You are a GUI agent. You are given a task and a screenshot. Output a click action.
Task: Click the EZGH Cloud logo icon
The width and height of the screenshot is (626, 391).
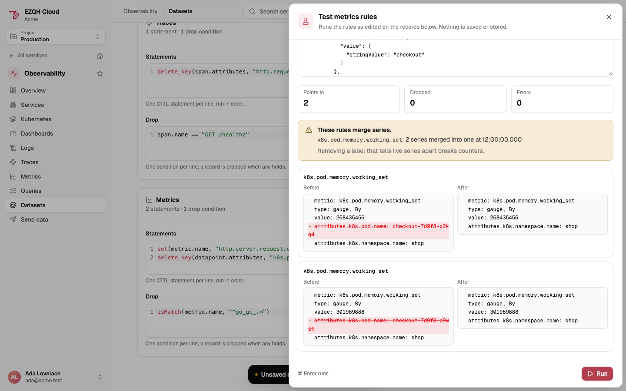[x=14, y=15]
